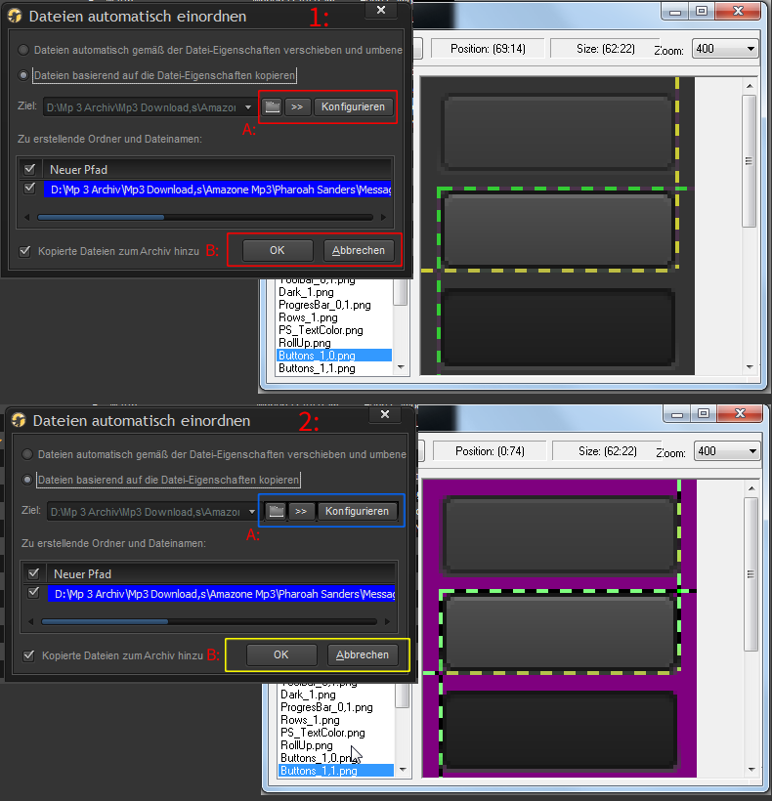Screen dimensions: 772x801
Task: Click the app icon in top dialog title bar
Action: [x=15, y=16]
